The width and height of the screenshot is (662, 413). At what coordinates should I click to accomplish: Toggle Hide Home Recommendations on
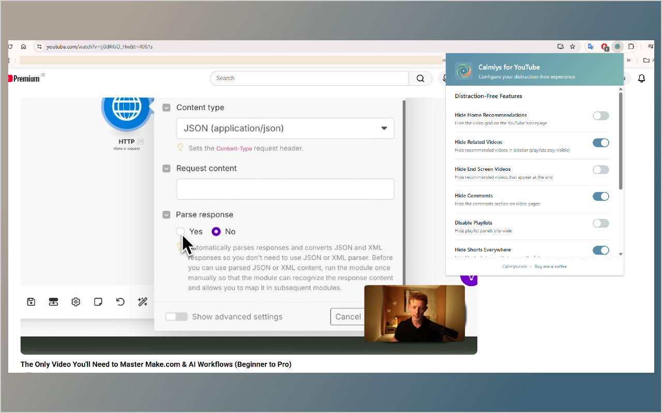pyautogui.click(x=600, y=116)
